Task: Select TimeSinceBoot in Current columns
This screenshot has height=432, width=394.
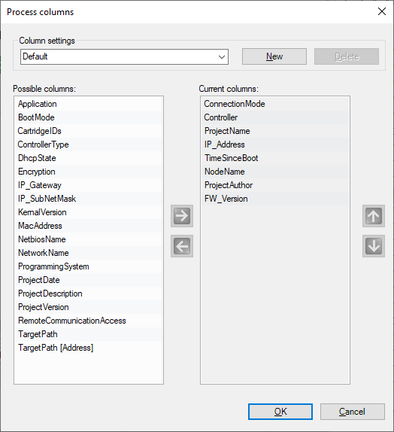Action: [275, 158]
